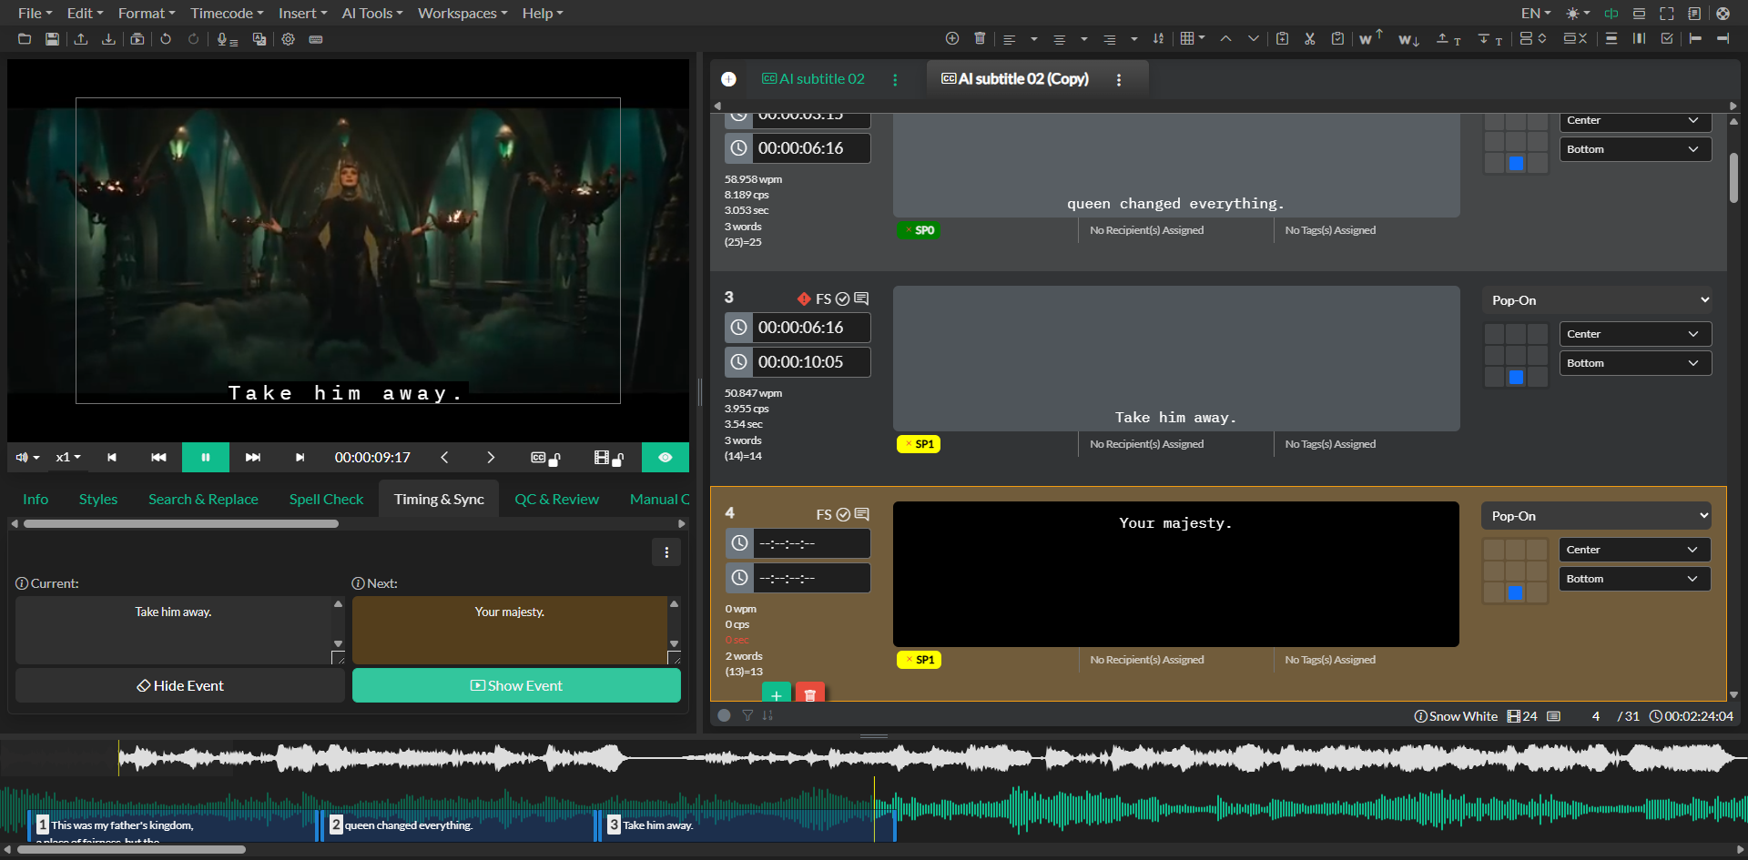Open the Workspaces menu

coord(462,14)
